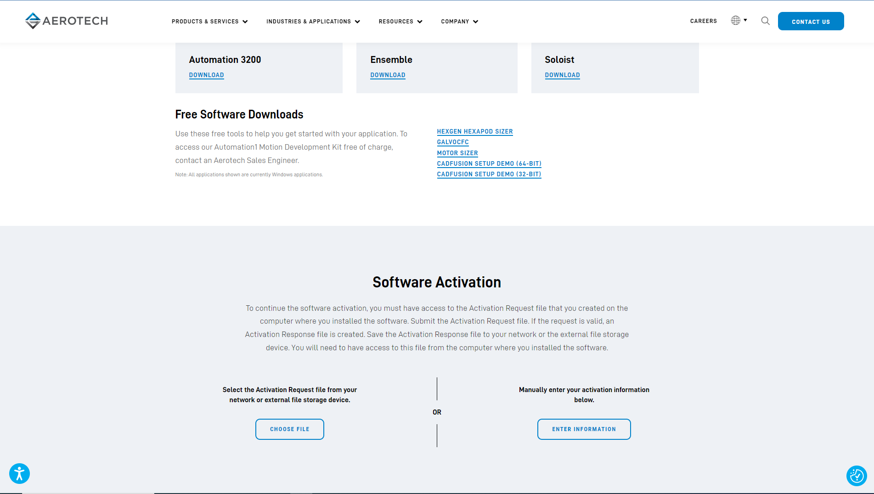This screenshot has width=874, height=494.
Task: Download Soloist software
Action: tap(562, 75)
